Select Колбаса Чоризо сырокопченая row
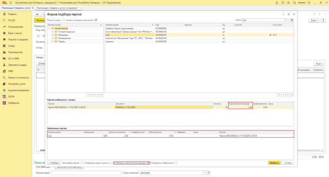The image size is (329, 177). tap(199, 28)
